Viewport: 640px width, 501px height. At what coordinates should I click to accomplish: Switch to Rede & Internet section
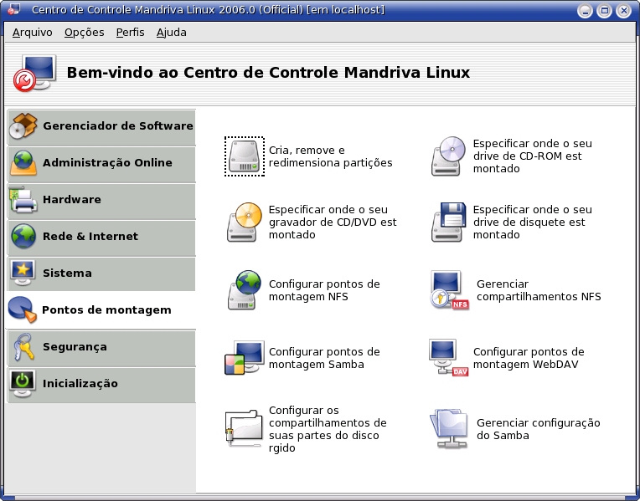point(101,238)
